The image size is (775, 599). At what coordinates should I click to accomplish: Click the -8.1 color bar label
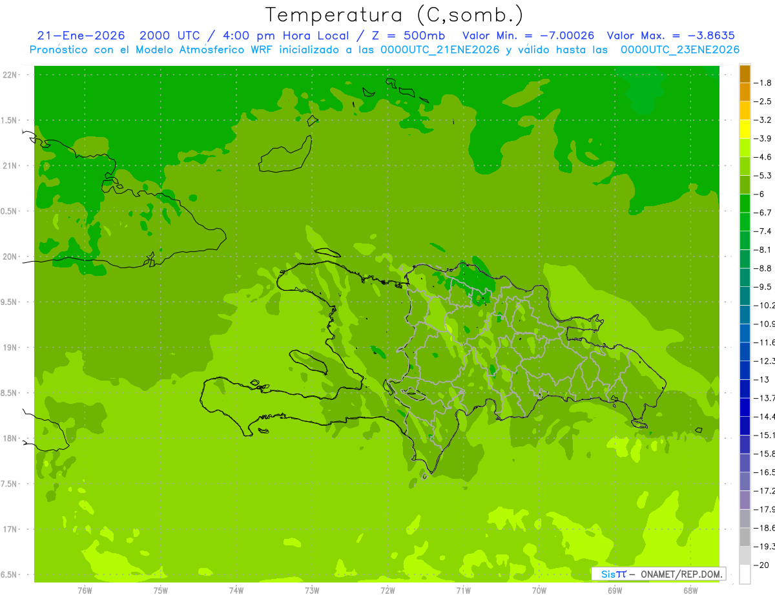(x=763, y=249)
